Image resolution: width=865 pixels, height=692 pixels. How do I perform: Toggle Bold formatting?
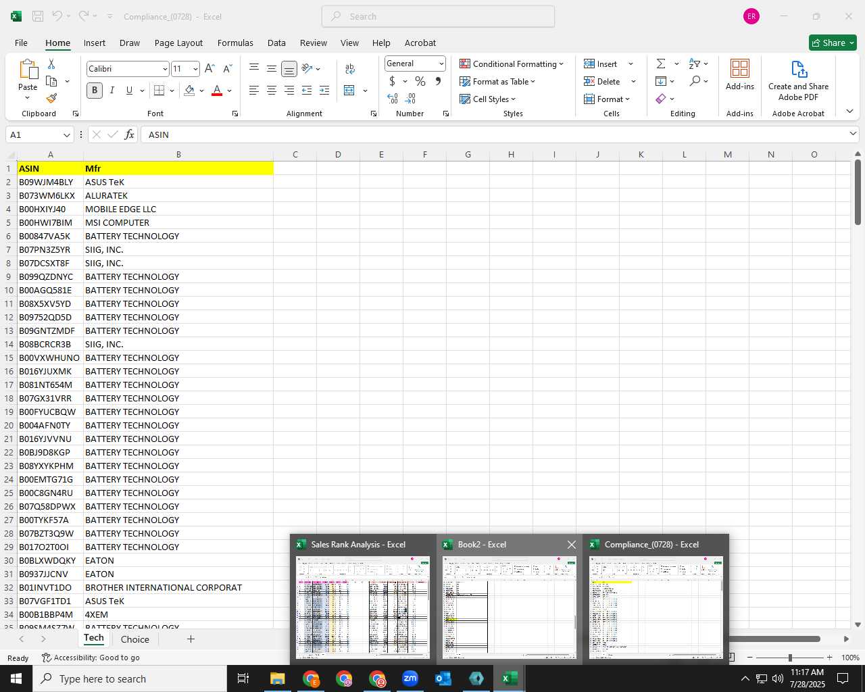pyautogui.click(x=95, y=90)
